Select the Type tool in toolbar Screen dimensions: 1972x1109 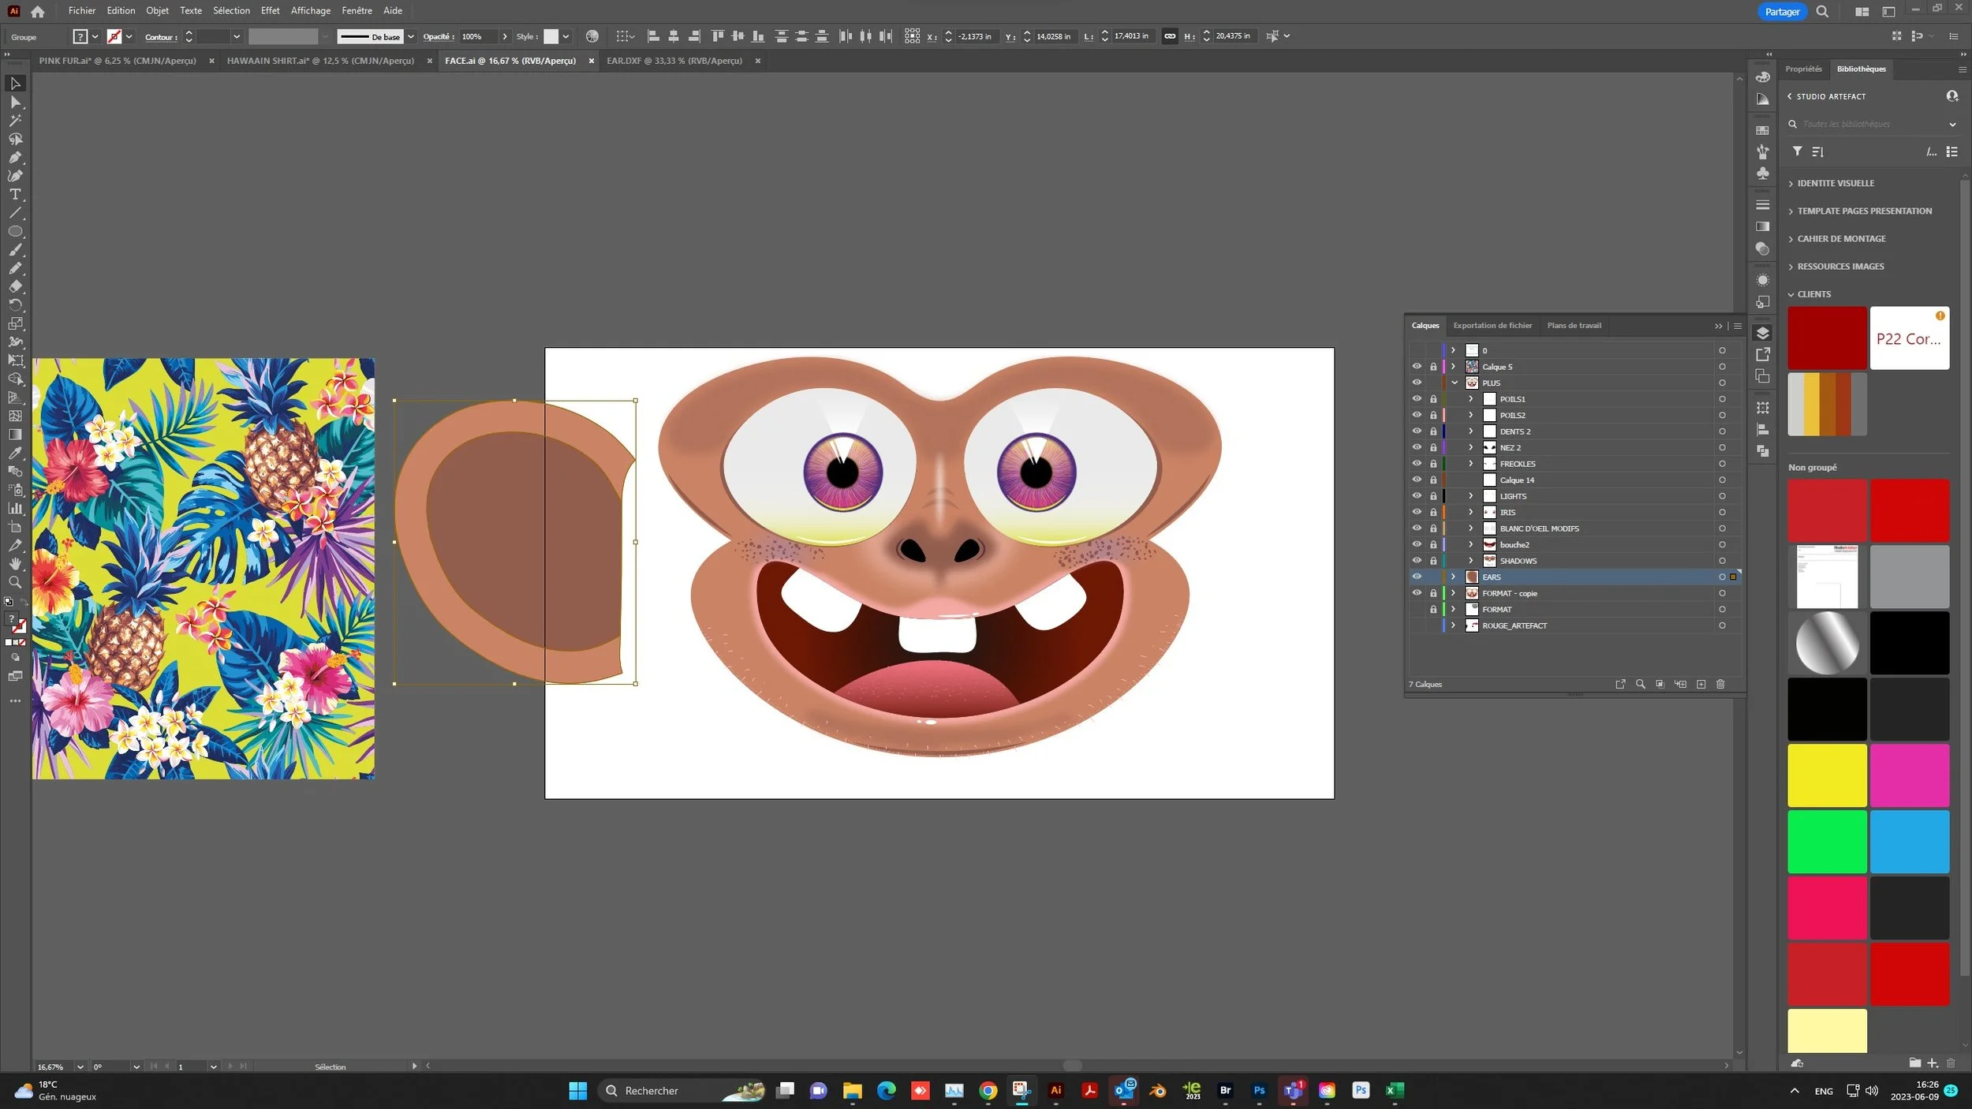click(x=15, y=194)
